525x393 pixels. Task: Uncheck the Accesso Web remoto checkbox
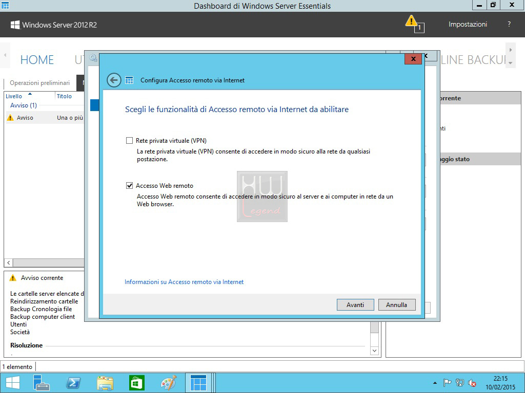(129, 185)
